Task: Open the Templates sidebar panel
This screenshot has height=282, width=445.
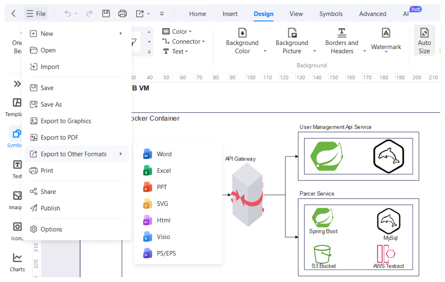Action: [x=15, y=107]
